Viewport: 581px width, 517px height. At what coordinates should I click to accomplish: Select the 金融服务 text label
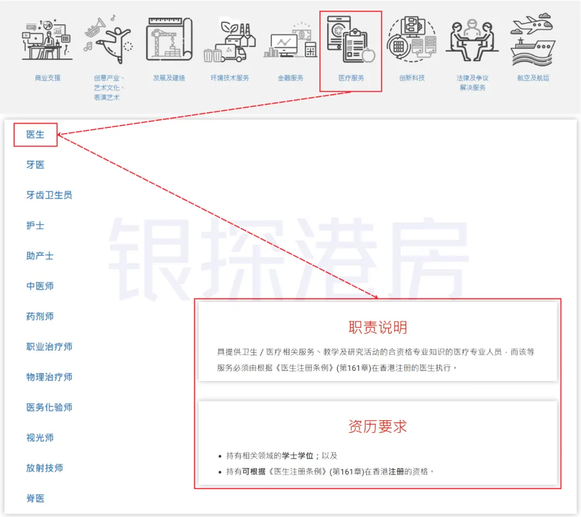pos(290,78)
